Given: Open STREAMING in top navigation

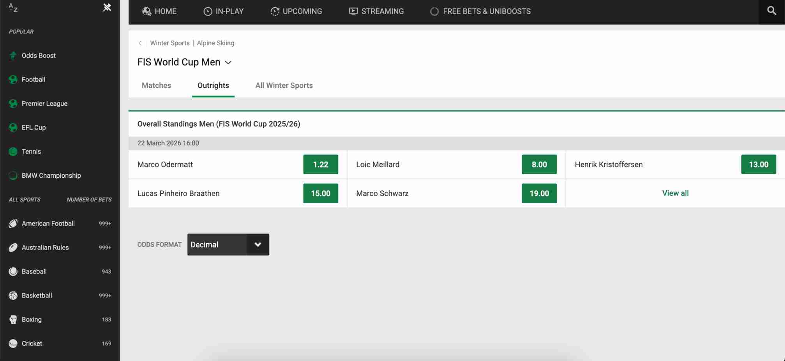Looking at the screenshot, I should pos(376,11).
